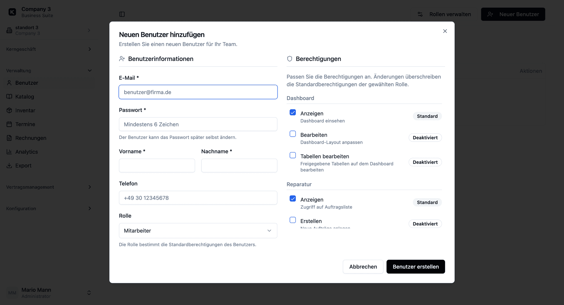
Task: Click the Benutzer erstellen button
Action: (x=415, y=267)
